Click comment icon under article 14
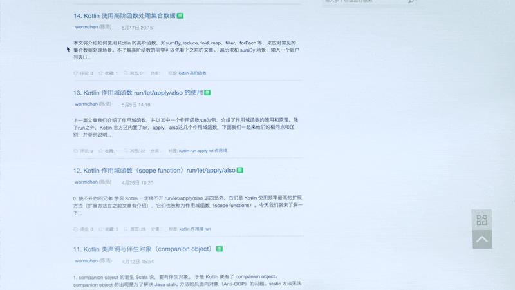The image size is (515, 290). (x=75, y=73)
